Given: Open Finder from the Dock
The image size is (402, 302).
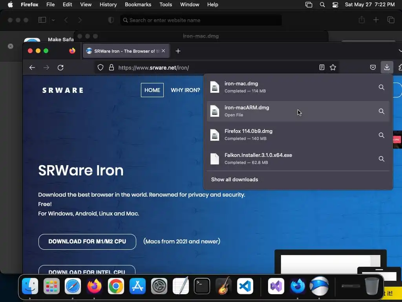Looking at the screenshot, I should (x=30, y=286).
